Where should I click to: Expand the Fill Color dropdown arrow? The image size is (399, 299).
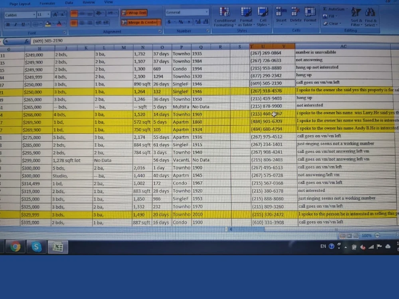click(x=54, y=24)
